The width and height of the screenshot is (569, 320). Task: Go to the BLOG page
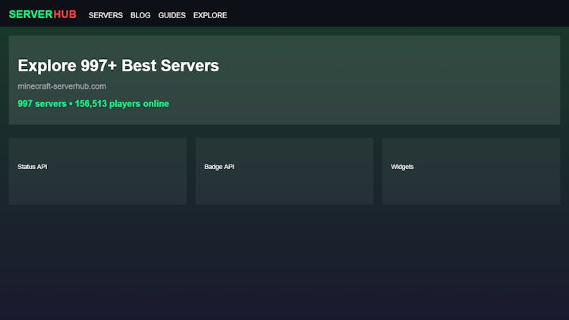click(140, 15)
